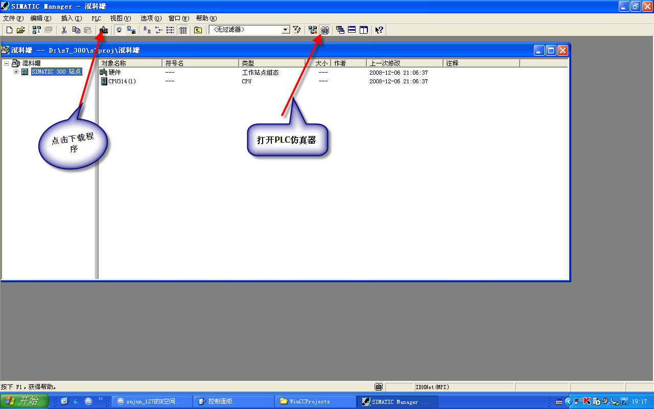Open the PLC simulator toolbar icon

[324, 30]
